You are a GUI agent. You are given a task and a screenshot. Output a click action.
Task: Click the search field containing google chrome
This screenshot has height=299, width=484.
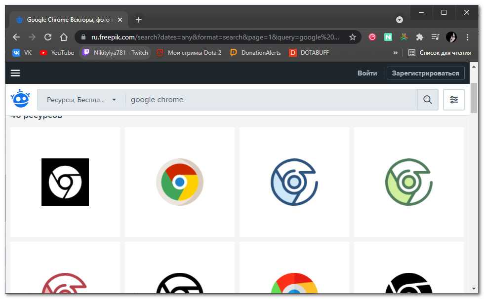(x=272, y=100)
